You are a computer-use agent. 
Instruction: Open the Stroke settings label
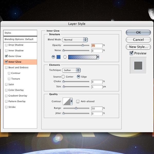pyautogui.click(x=12, y=107)
